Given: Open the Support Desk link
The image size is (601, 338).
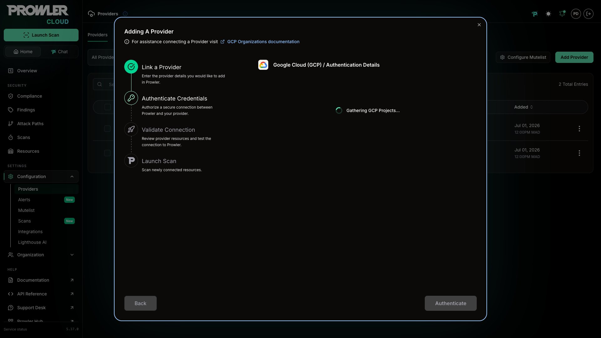Looking at the screenshot, I should 41,308.
